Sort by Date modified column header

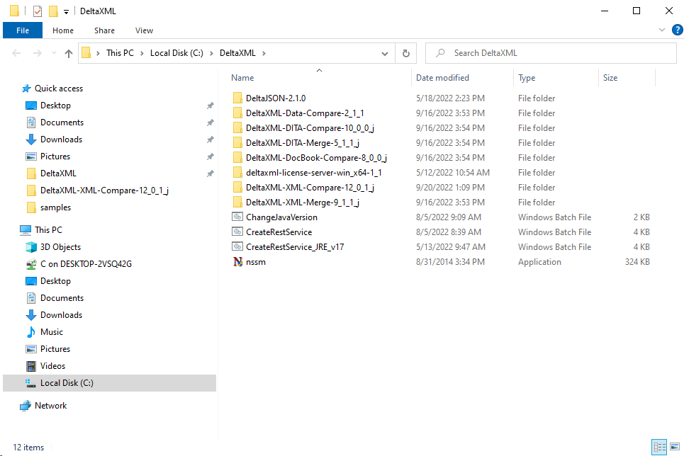coord(442,78)
